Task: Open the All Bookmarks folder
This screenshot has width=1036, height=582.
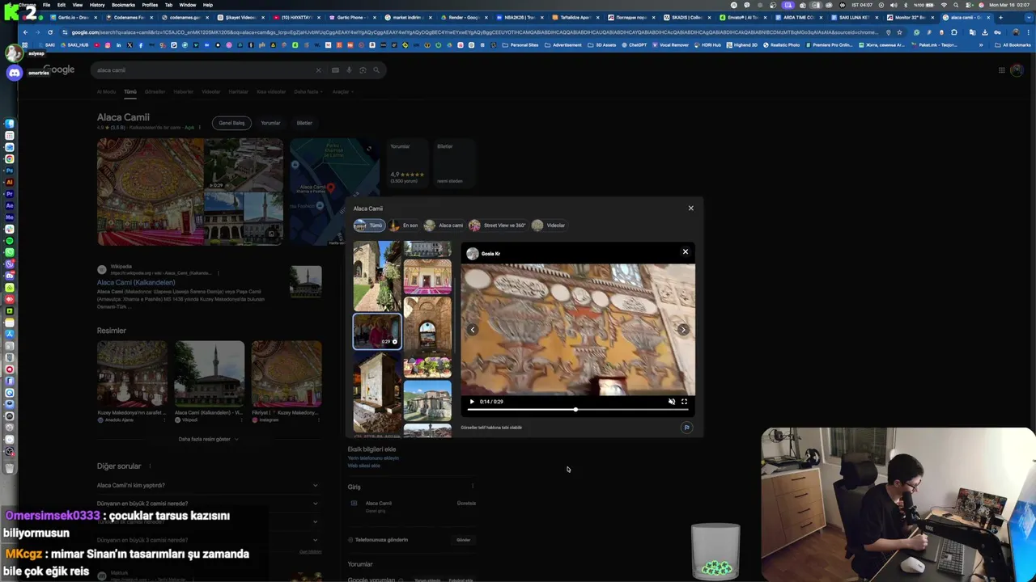Action: pos(1014,45)
